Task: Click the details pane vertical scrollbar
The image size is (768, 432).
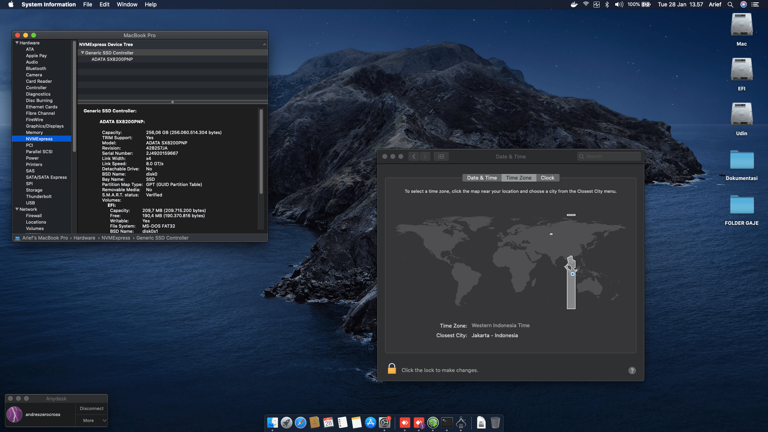Action: pyautogui.click(x=261, y=152)
